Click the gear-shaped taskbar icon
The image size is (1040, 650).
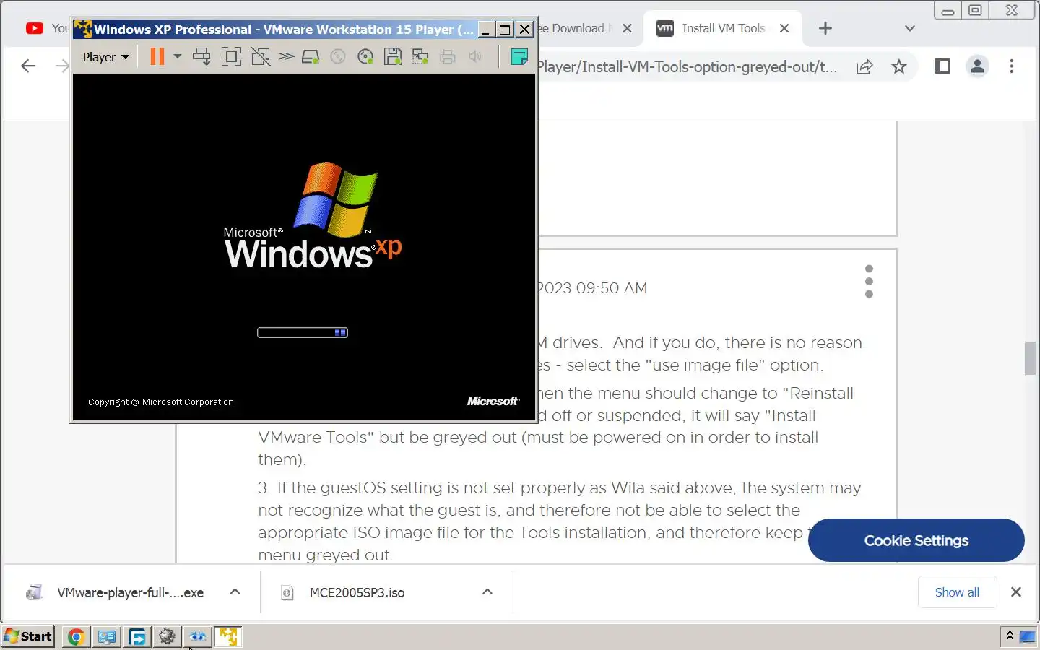pos(168,636)
